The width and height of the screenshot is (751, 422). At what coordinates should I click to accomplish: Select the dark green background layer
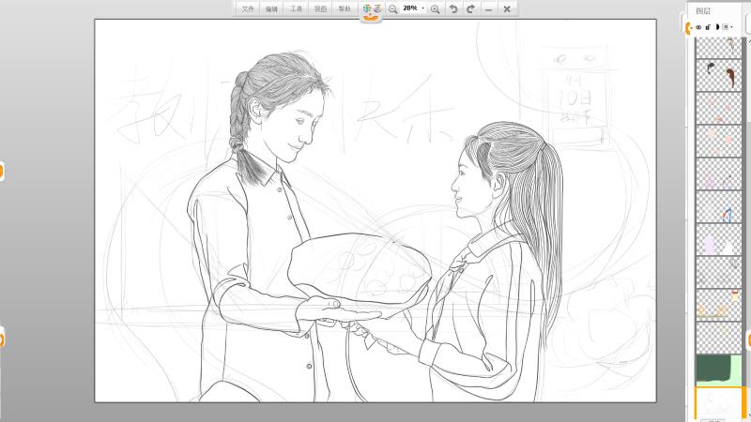717,369
